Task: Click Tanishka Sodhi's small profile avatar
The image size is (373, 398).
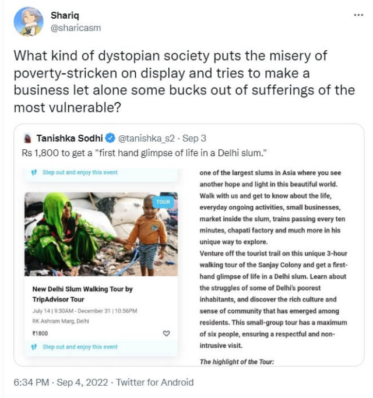Action: 27,139
